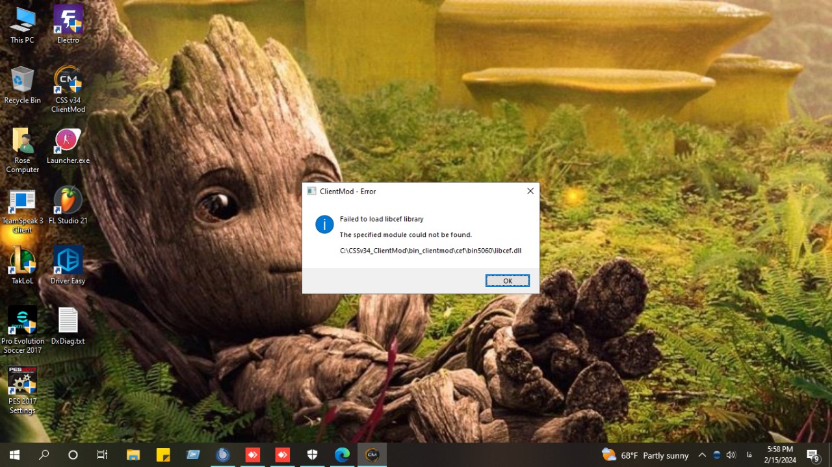Click the libcef.dll file path text

[430, 251]
